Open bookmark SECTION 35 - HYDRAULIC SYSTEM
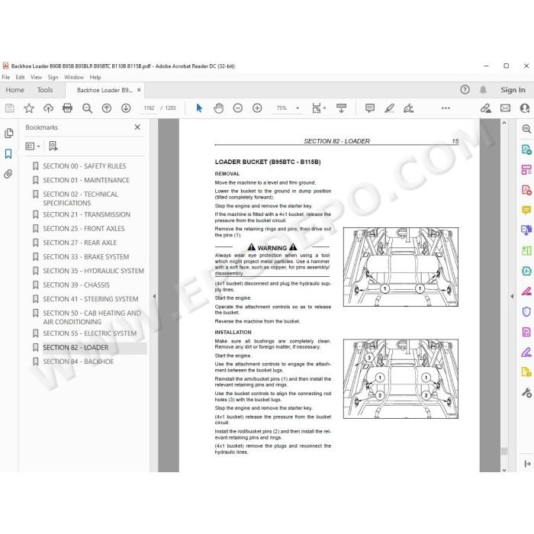This screenshot has height=534, width=534. pyautogui.click(x=93, y=271)
